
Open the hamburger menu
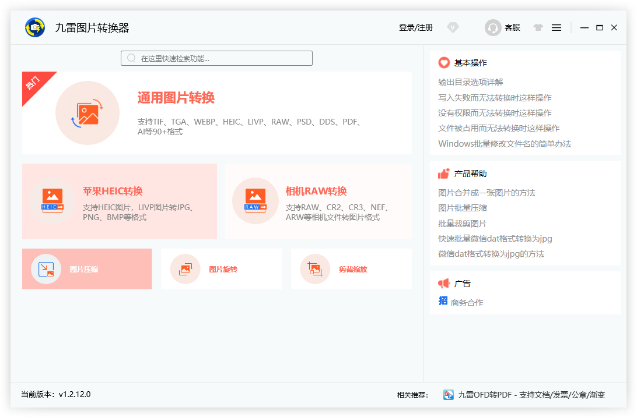(556, 27)
